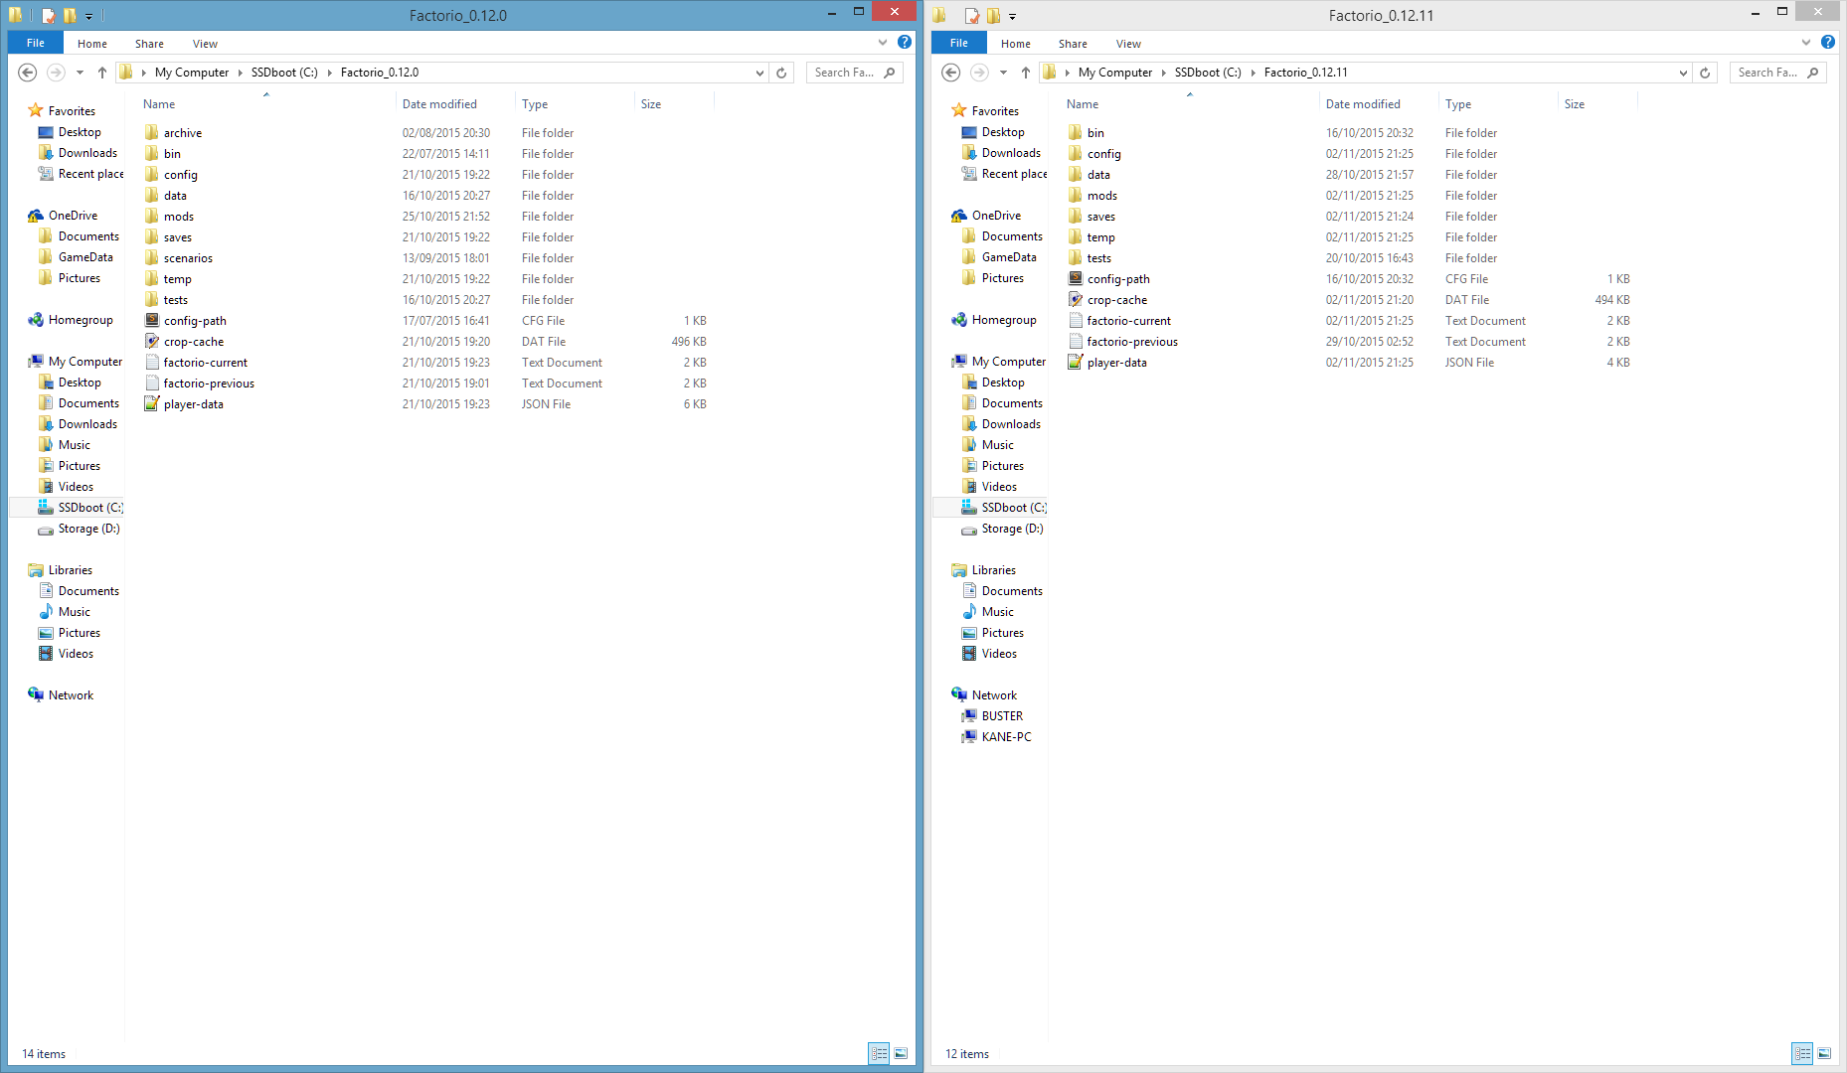Open the address bar history dropdown in the Factorio_0.12.0 window
1847x1073 pixels.
(759, 73)
